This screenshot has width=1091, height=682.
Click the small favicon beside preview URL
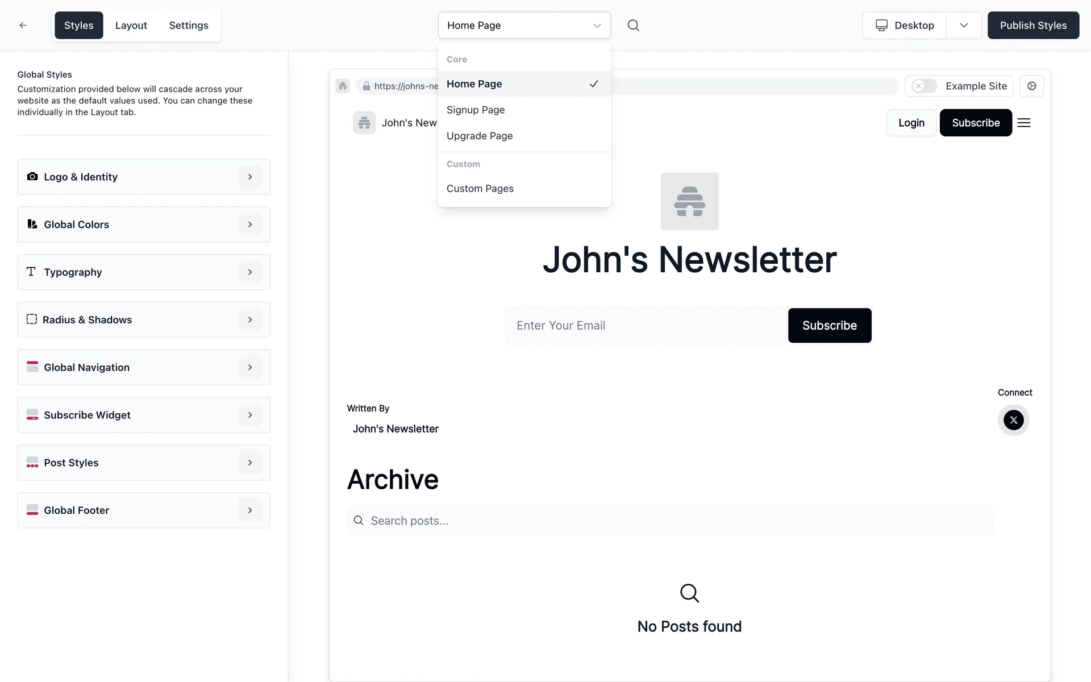tap(343, 86)
